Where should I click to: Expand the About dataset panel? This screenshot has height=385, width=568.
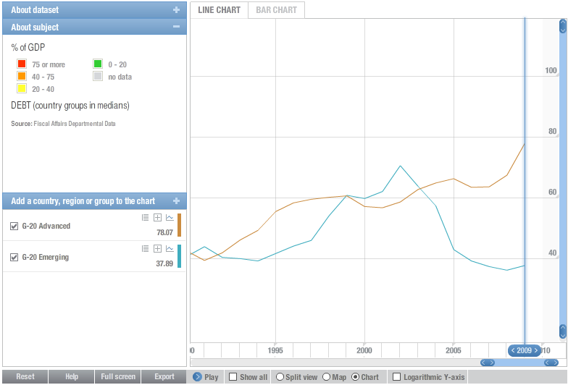177,10
